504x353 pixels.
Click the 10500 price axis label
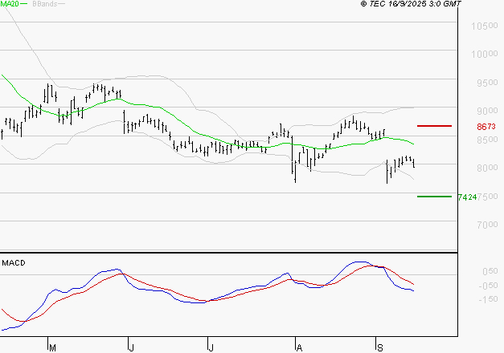coord(485,26)
